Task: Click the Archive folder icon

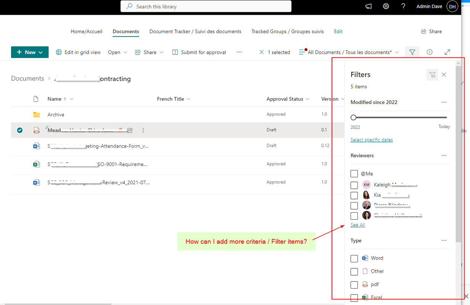Action: coord(36,114)
